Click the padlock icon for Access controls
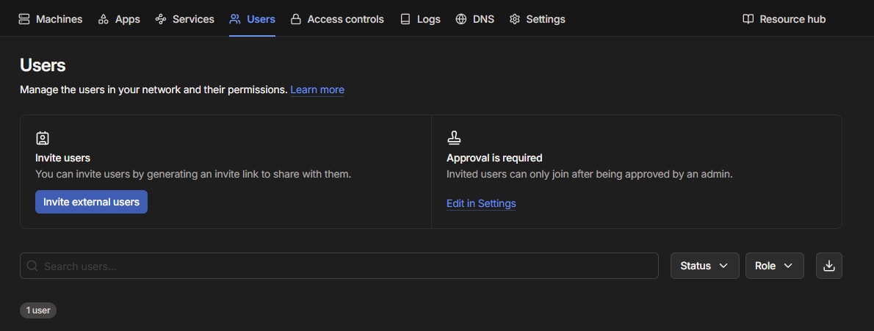Image resolution: width=874 pixels, height=331 pixels. (x=295, y=19)
